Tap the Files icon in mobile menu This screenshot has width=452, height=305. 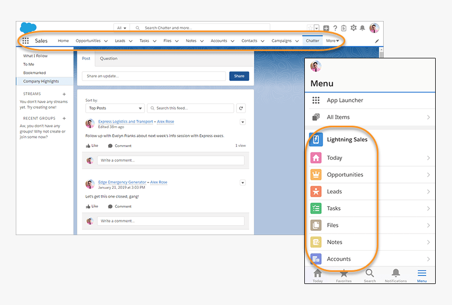[x=316, y=225]
